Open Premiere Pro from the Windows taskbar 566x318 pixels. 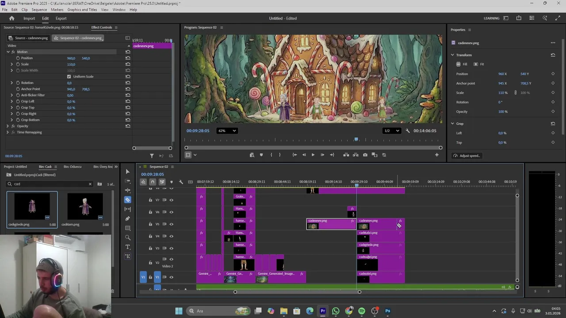click(323, 311)
